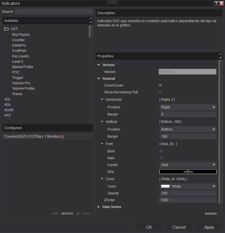Close the Indicators dialog with red X

(221, 3)
